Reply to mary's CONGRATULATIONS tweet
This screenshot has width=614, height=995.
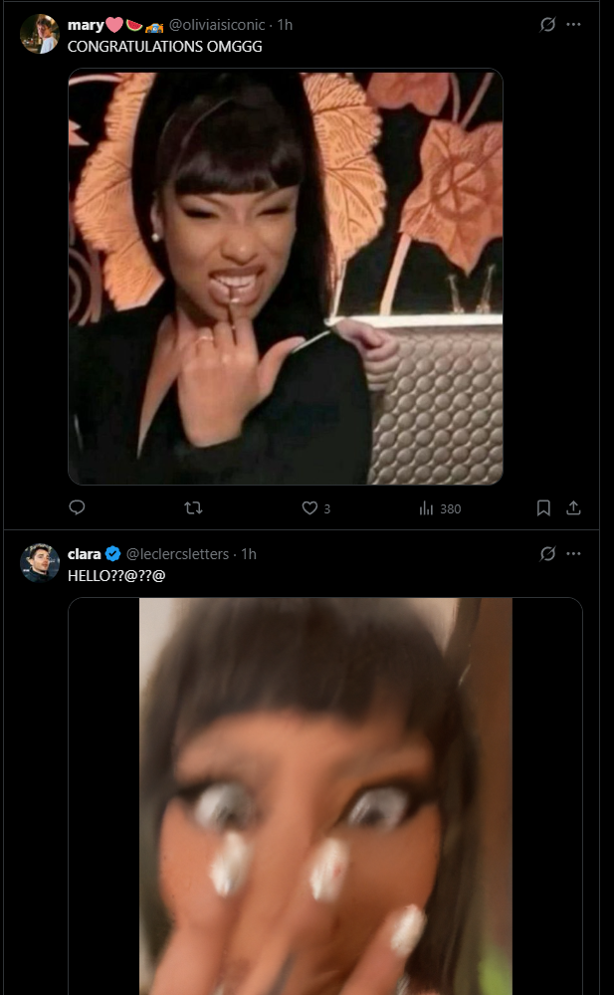pyautogui.click(x=77, y=507)
